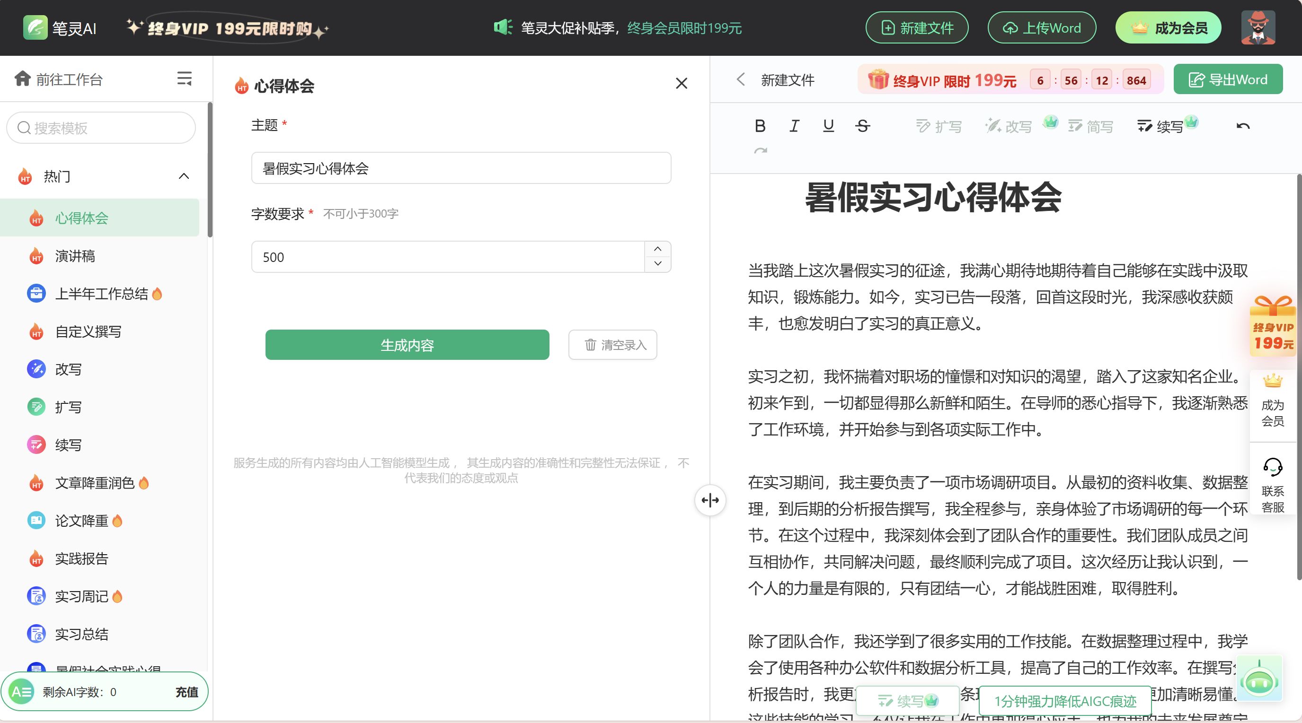Open the AI robot assistant icon

point(1259,681)
